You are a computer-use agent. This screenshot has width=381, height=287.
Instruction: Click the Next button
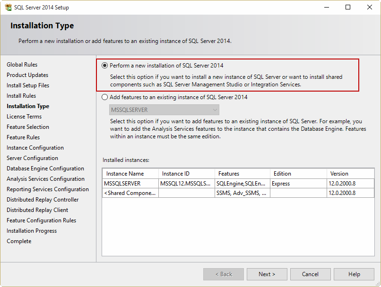267,274
